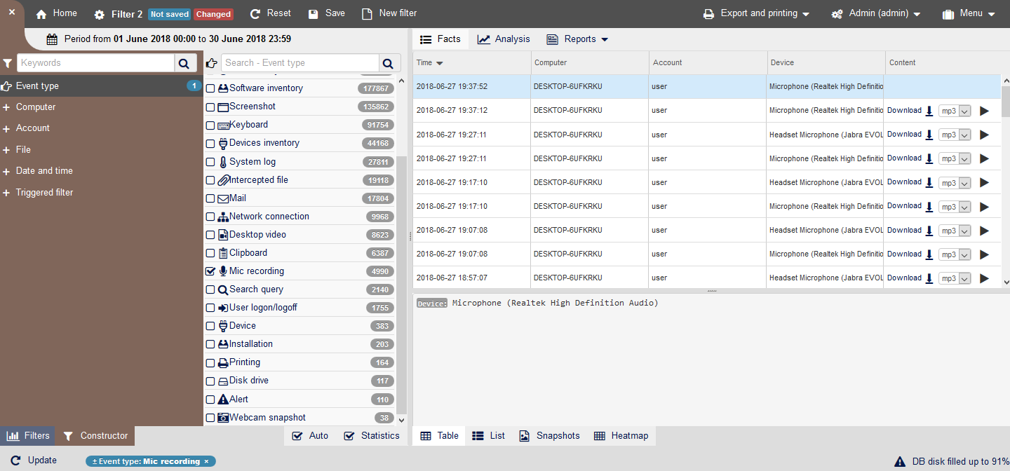This screenshot has height=471, width=1010.
Task: Click the Export and printing printer icon
Action: tap(708, 14)
